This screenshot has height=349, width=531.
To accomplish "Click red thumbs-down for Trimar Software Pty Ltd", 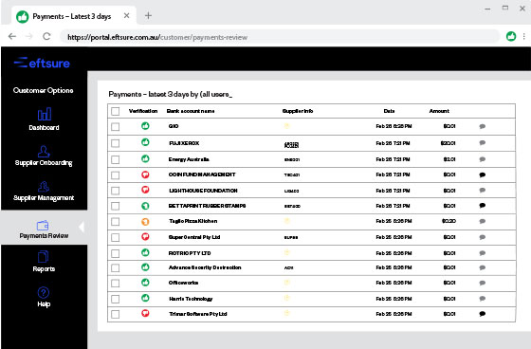I will 145,313.
